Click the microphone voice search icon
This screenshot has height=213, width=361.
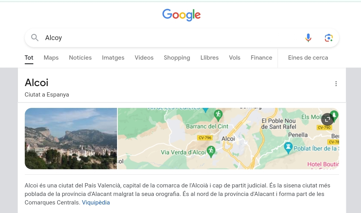pyautogui.click(x=308, y=38)
